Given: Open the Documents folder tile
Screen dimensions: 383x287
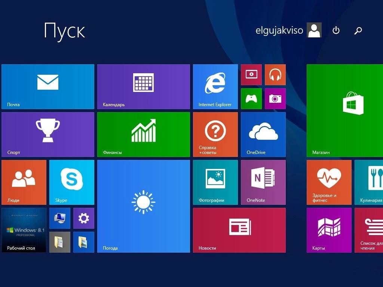Looking at the screenshot, I should pos(60,242).
